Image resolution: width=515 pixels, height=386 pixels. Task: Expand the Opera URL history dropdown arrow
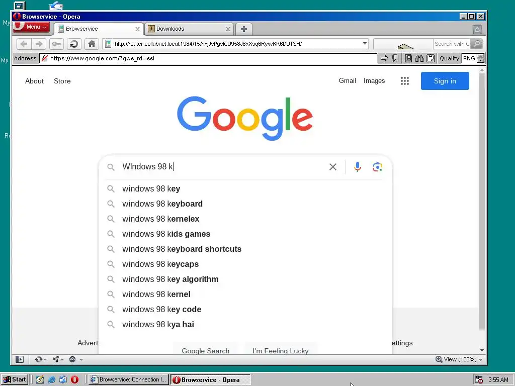[365, 44]
